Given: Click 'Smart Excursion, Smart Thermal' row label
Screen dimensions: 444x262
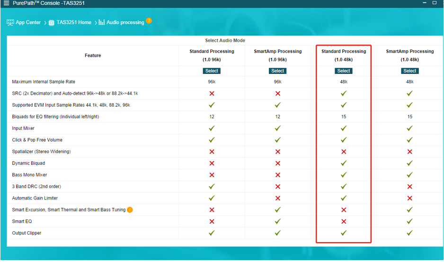Looking at the screenshot, I should [69, 210].
